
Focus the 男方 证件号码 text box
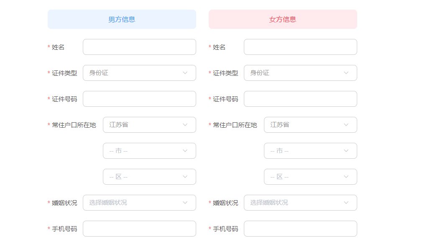pos(139,99)
